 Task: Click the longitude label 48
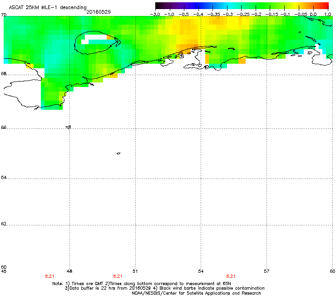click(x=69, y=271)
